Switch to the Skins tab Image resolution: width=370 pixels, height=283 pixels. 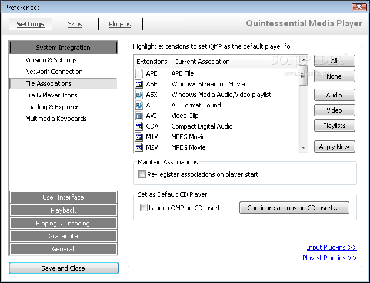(75, 24)
